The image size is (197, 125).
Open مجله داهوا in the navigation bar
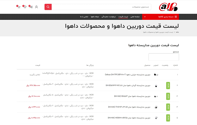coord(95,17)
